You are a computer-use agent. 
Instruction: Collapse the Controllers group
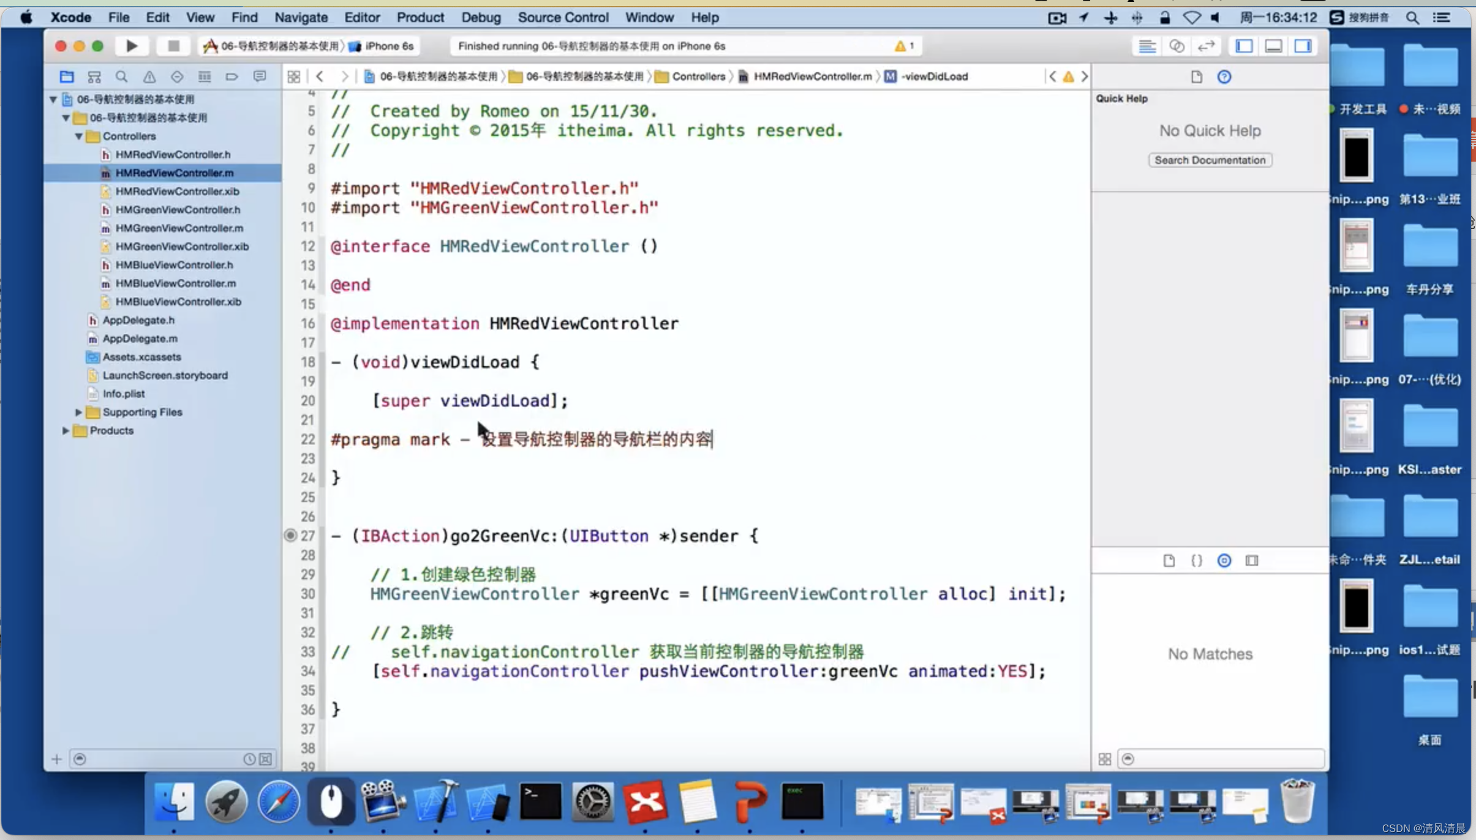coord(79,136)
